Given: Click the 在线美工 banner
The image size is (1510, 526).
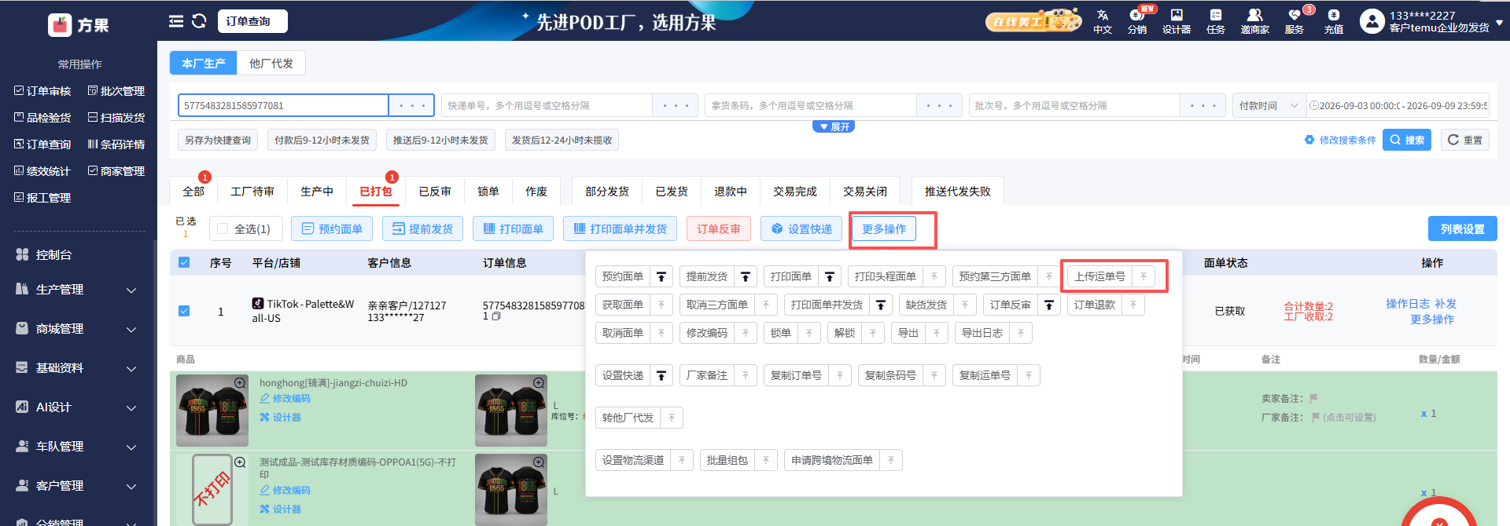Looking at the screenshot, I should coord(1033,21).
